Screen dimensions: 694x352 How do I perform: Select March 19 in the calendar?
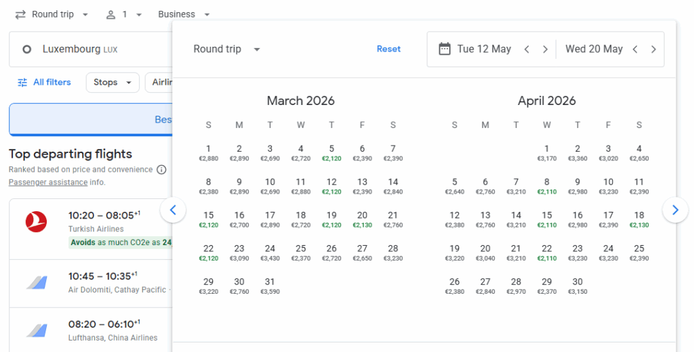331,219
